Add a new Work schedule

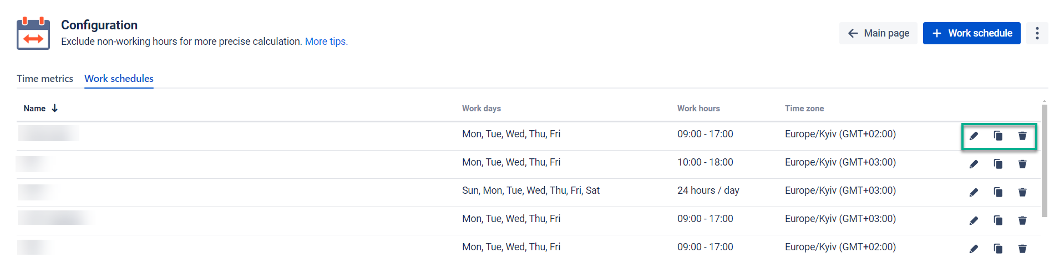971,33
